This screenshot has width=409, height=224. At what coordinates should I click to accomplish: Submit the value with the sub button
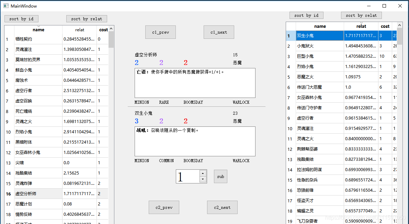pos(220,177)
